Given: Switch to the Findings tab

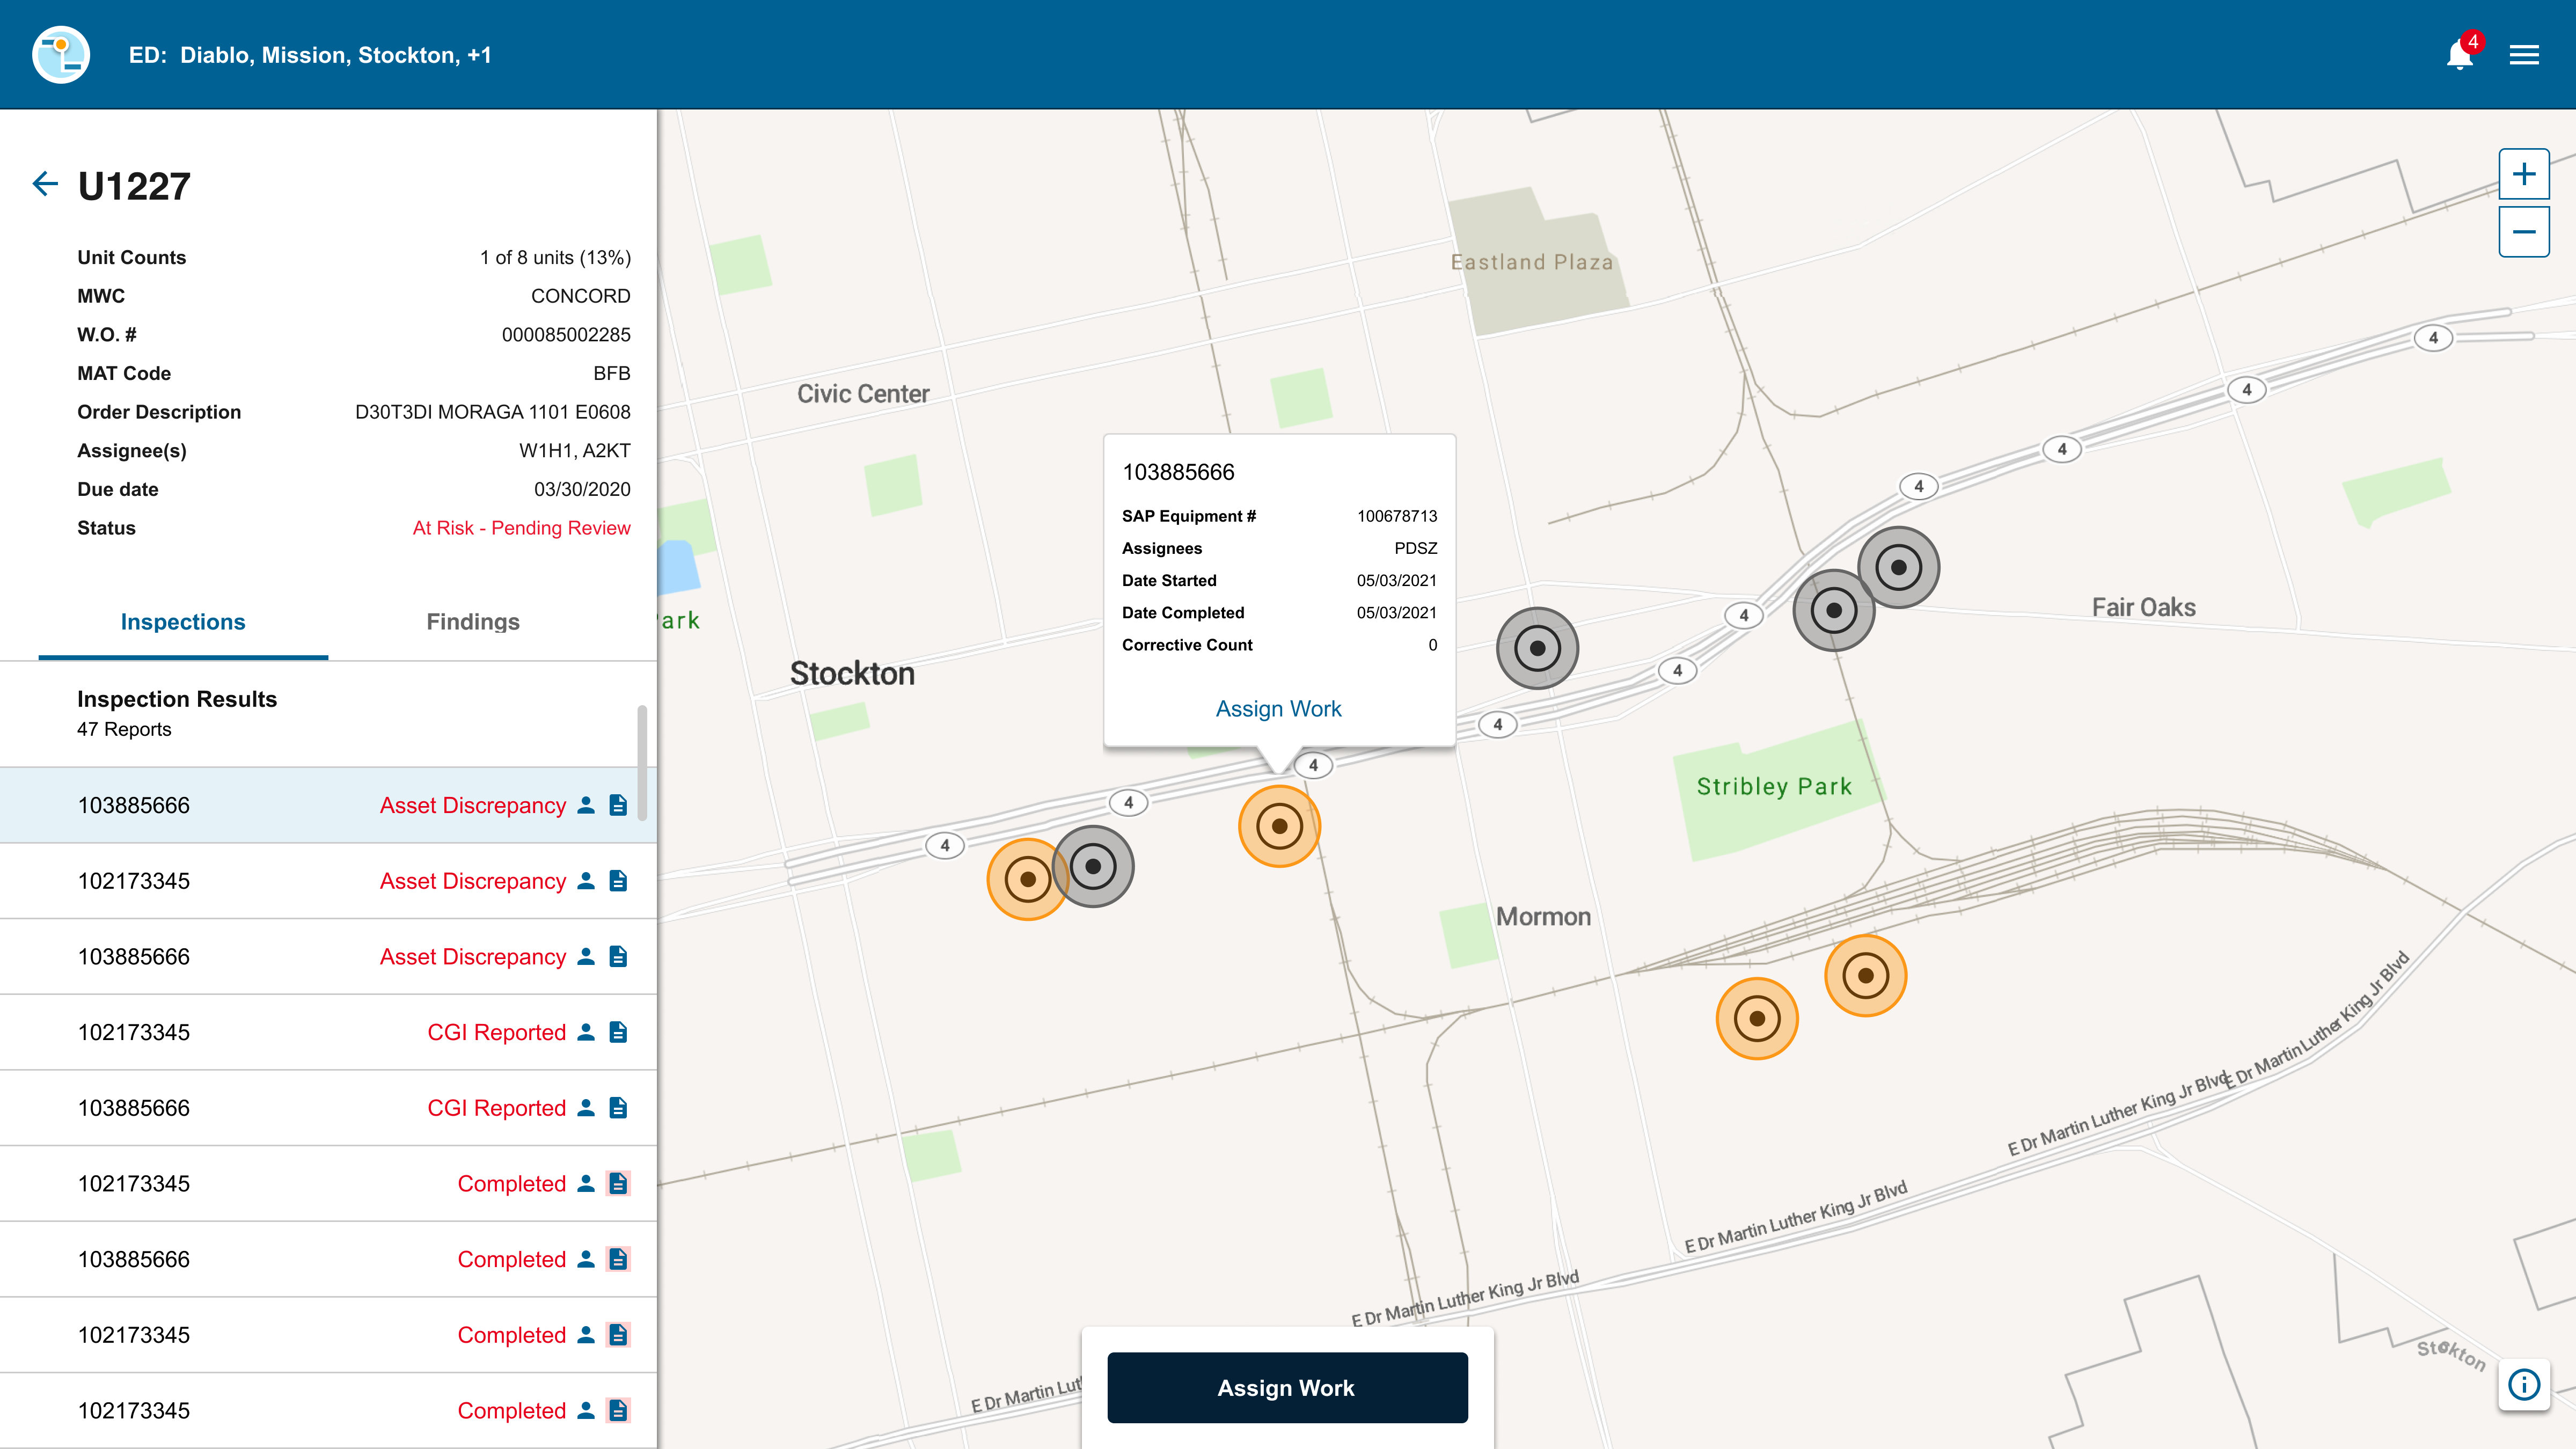Looking at the screenshot, I should [x=473, y=622].
